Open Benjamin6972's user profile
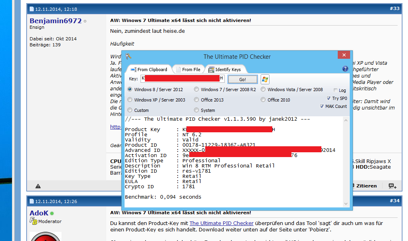This screenshot has width=408, height=241. 55,21
